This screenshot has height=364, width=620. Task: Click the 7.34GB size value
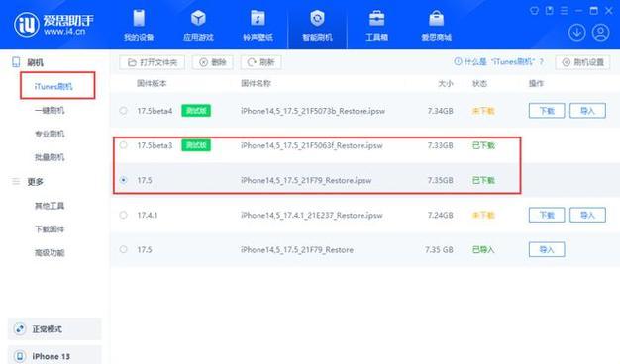[440, 111]
